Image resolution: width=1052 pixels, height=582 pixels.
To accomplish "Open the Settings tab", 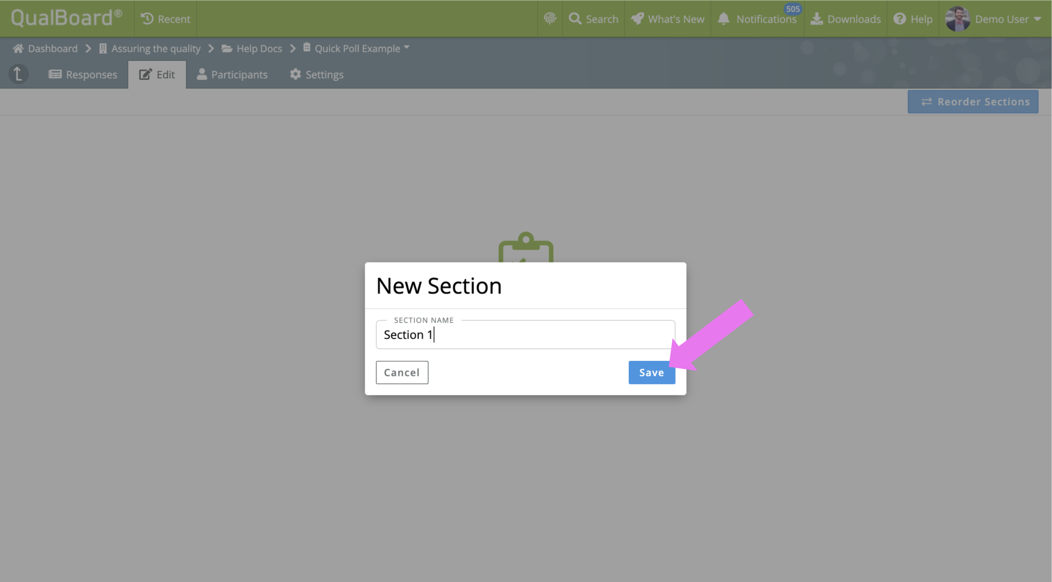I will click(x=316, y=74).
